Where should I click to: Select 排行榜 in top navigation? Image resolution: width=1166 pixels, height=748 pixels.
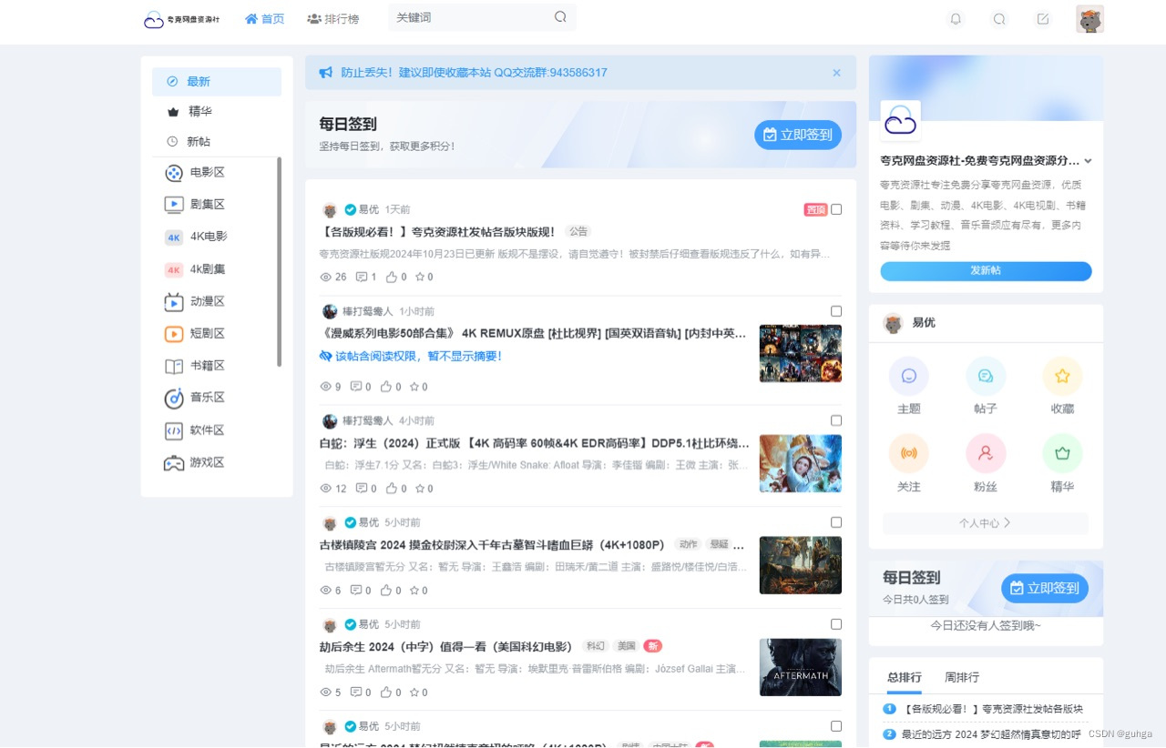[x=332, y=18]
